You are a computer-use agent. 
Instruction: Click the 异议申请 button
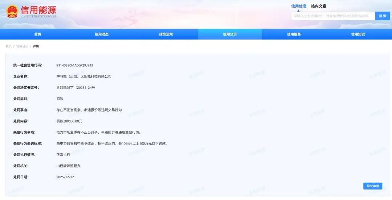tap(372, 186)
